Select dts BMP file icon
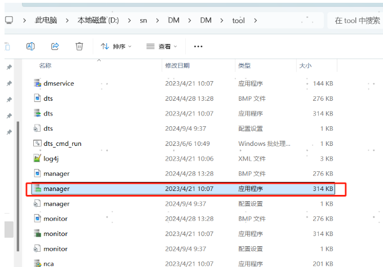Image resolution: width=383 pixels, height=267 pixels. [x=37, y=98]
